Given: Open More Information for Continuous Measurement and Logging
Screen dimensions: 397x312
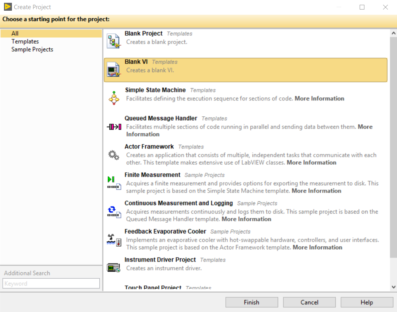Looking at the screenshot, I should click(x=246, y=219).
